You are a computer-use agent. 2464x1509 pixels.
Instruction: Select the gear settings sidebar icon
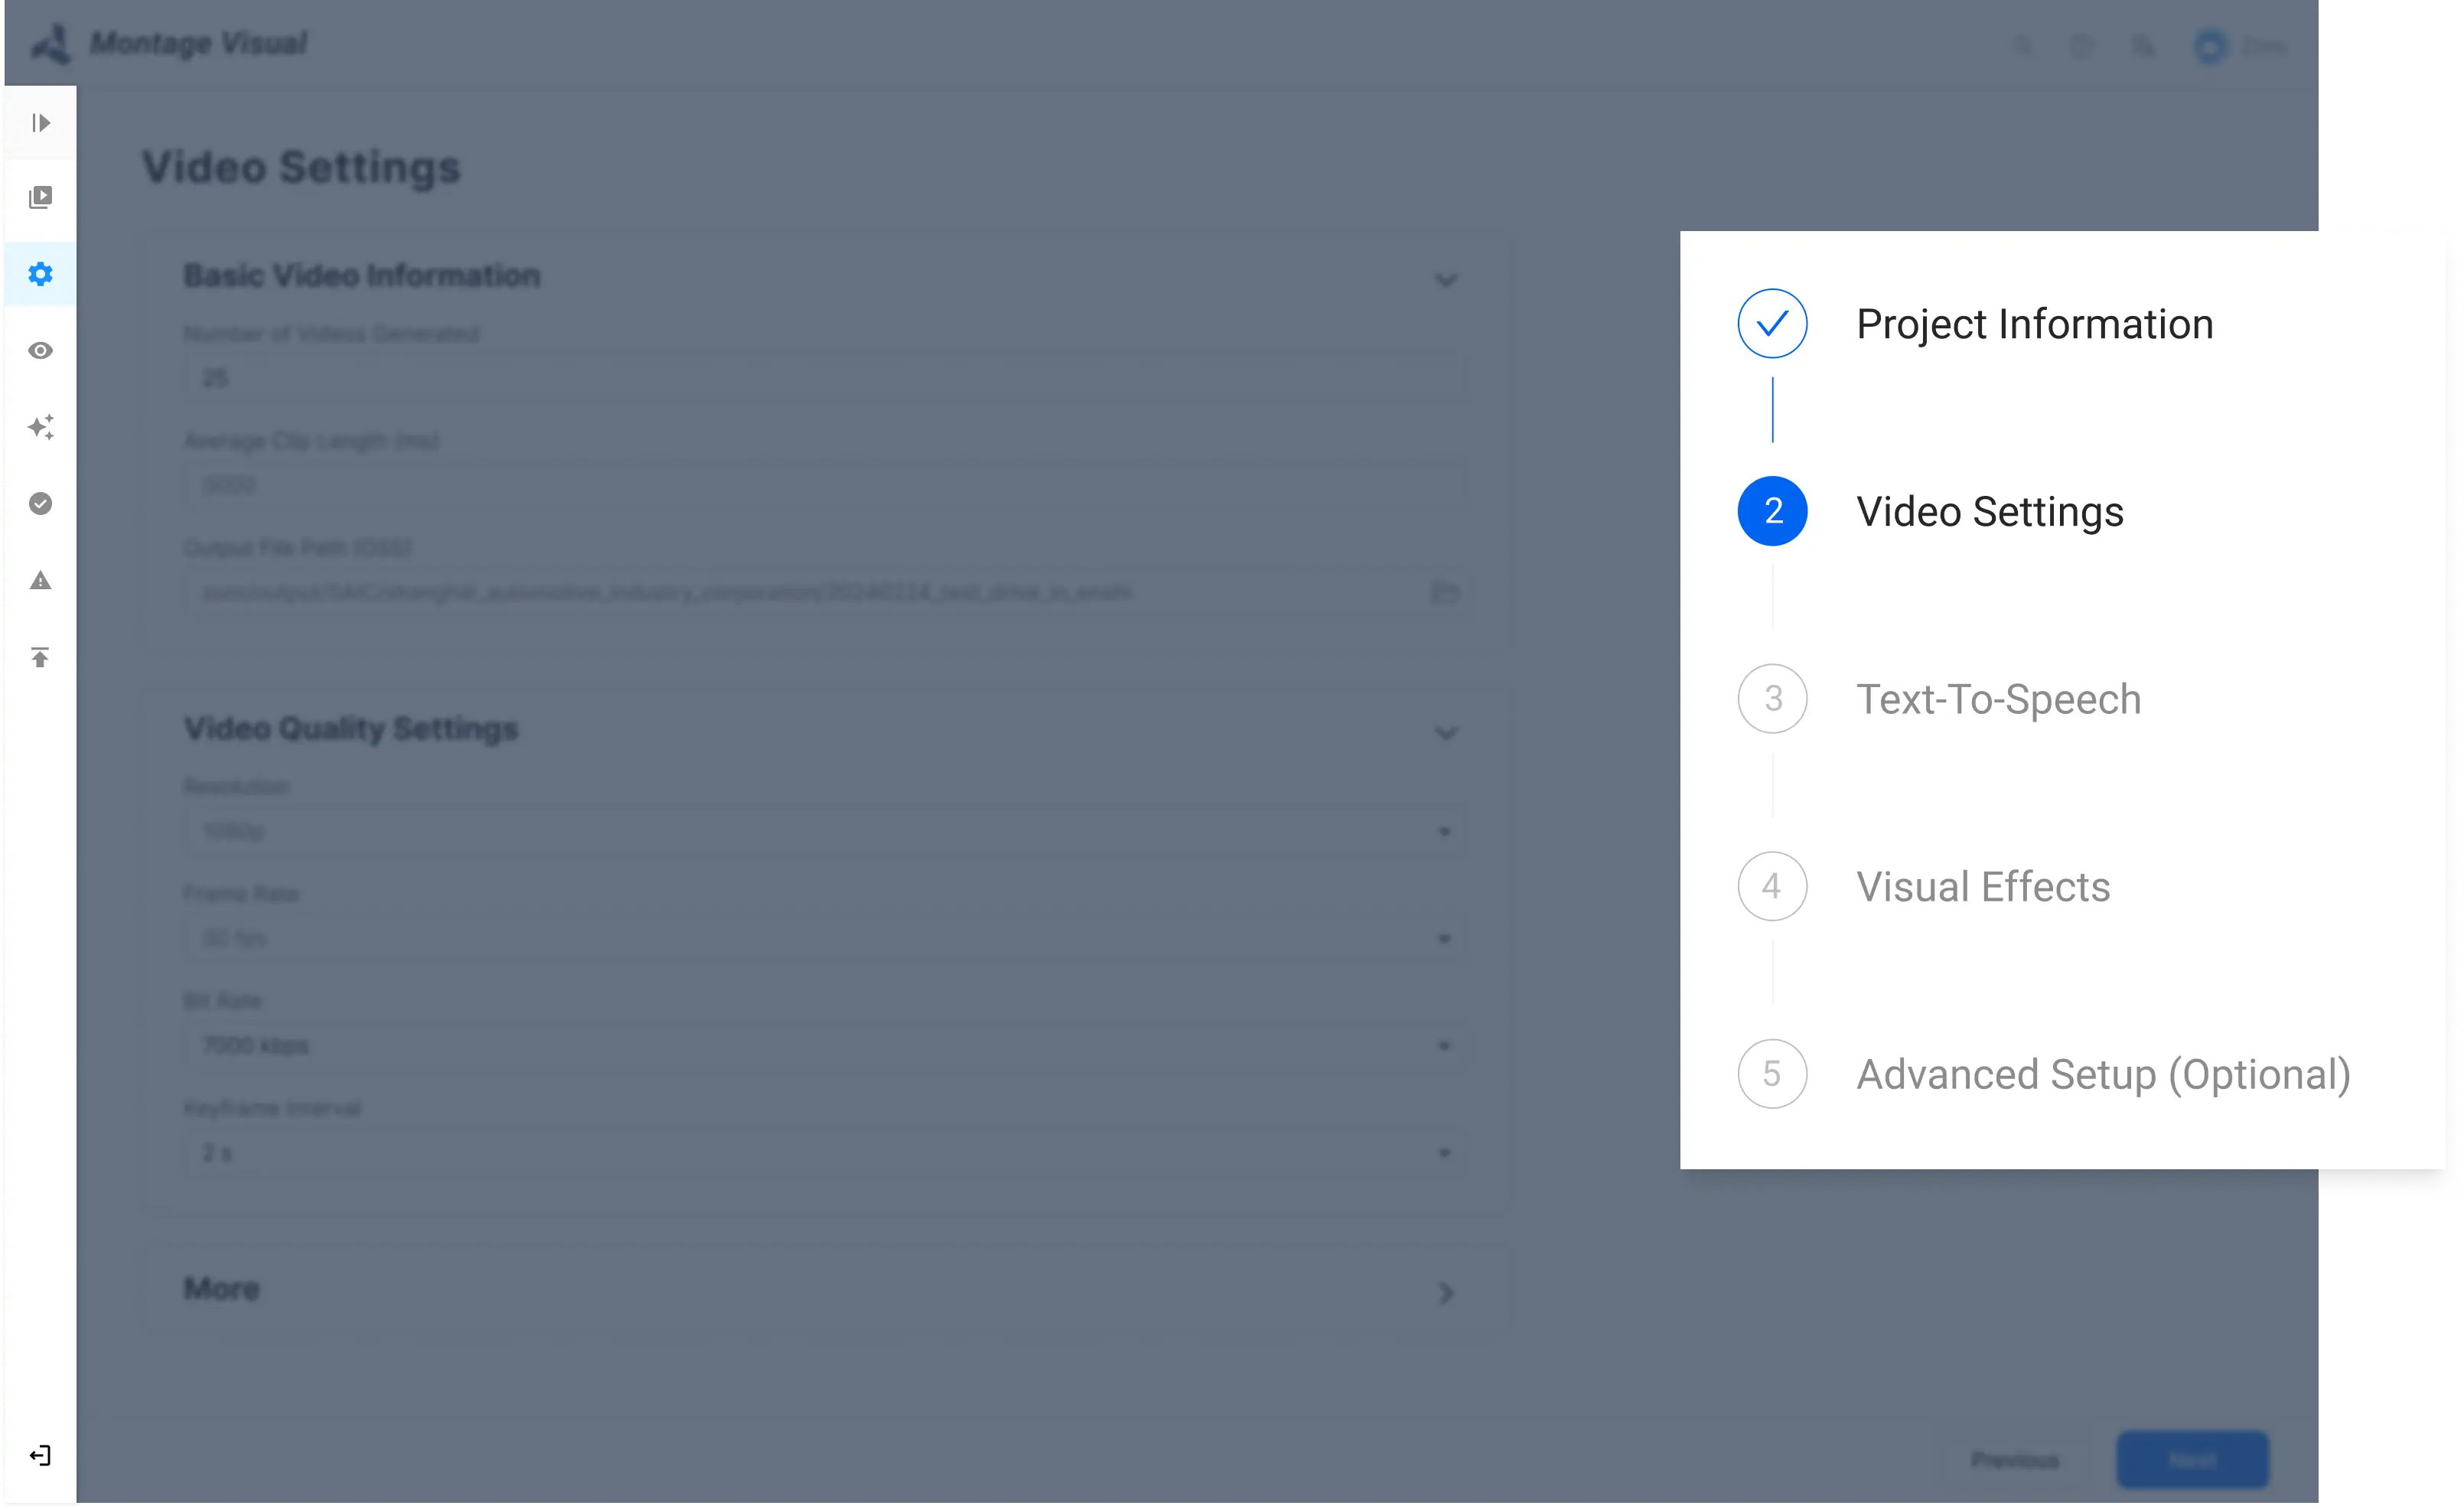[40, 274]
